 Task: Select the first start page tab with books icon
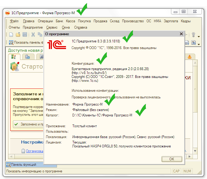14,57
